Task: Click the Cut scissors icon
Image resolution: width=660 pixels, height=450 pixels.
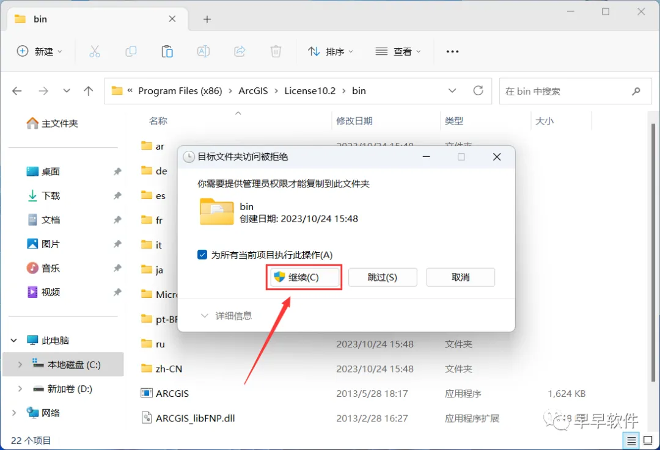Action: point(95,51)
